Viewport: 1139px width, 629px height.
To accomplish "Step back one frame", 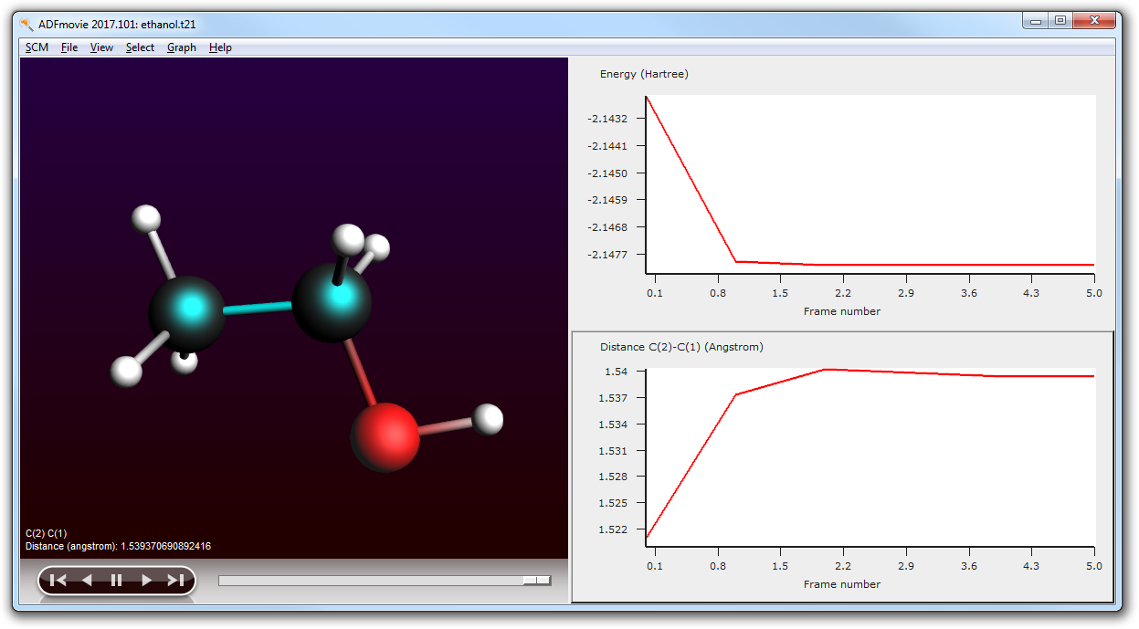I will coord(87,580).
